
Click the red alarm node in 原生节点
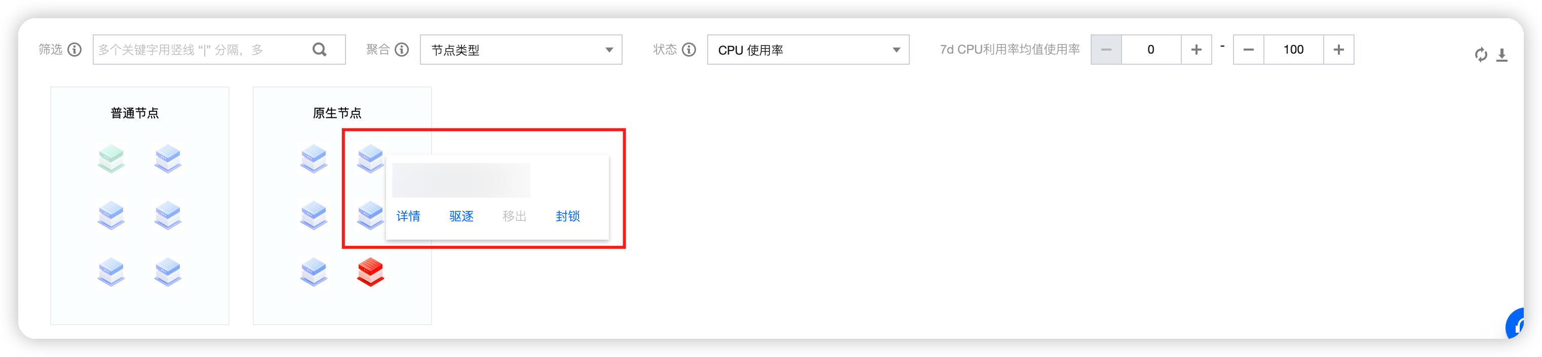[x=370, y=272]
